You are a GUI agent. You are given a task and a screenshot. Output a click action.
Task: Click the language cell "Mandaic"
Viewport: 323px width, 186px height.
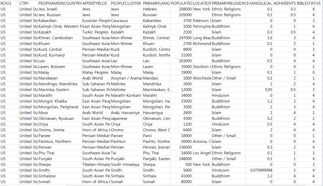(x=156, y=78)
